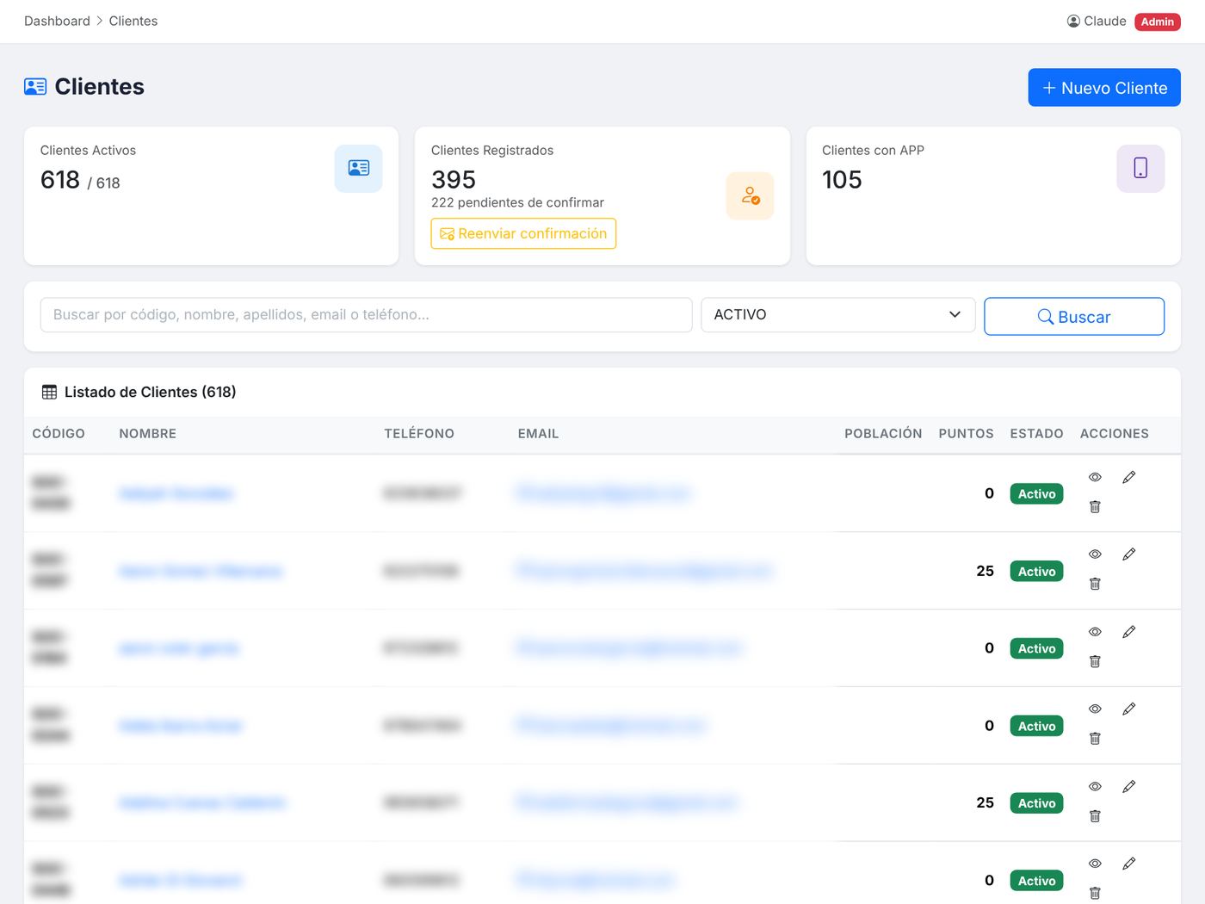Click the eye icon in the fifth client row
This screenshot has width=1205, height=904.
tap(1095, 786)
